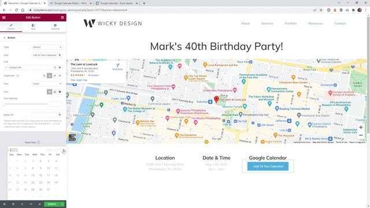Open the Resources menu item
The image size is (370, 208).
point(316,23)
